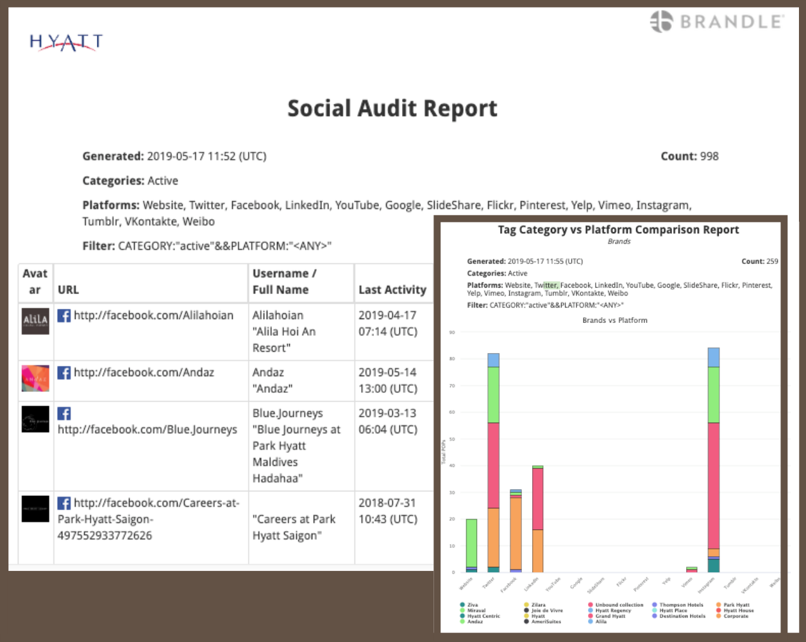The height and width of the screenshot is (642, 806).
Task: Click the YouTube x-axis label
Action: point(553,583)
